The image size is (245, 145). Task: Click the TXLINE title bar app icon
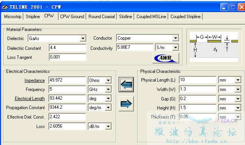(5, 7)
